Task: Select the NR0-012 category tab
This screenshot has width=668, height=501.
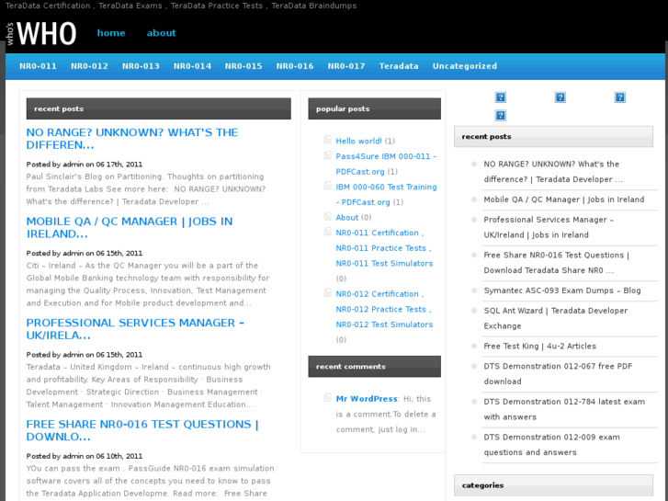Action: [89, 66]
